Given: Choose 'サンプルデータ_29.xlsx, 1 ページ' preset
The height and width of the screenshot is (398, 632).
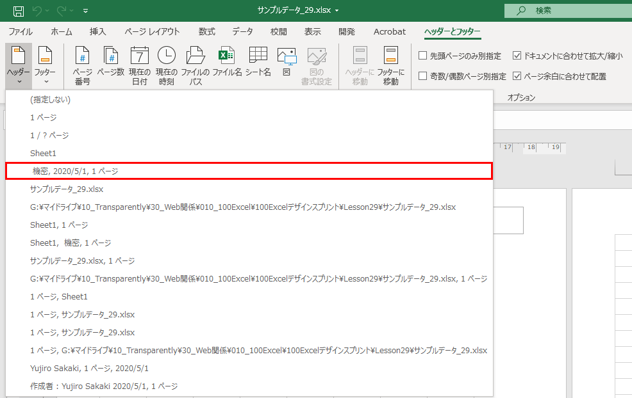Looking at the screenshot, I should coord(249,261).
